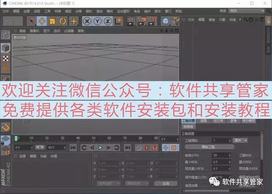
Task: Click the last-used tool plus icon
Action: pos(74,21)
